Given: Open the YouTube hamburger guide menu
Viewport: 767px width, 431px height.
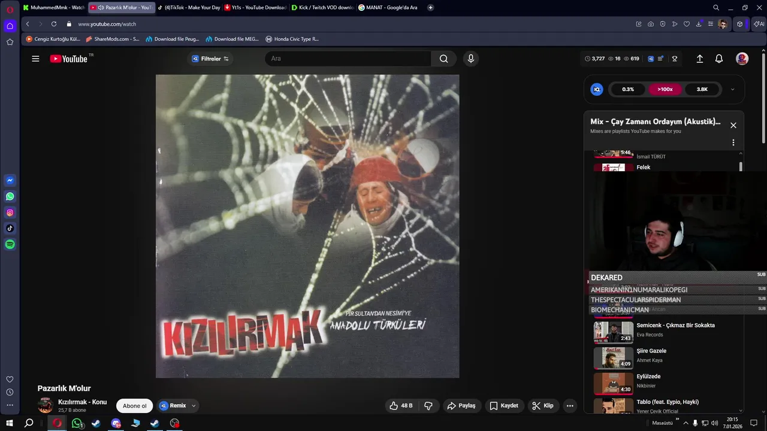Looking at the screenshot, I should 35,59.
